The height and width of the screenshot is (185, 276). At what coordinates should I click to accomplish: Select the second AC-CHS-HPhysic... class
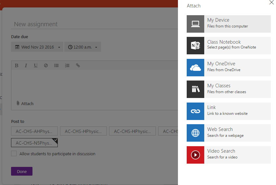tap(132, 131)
